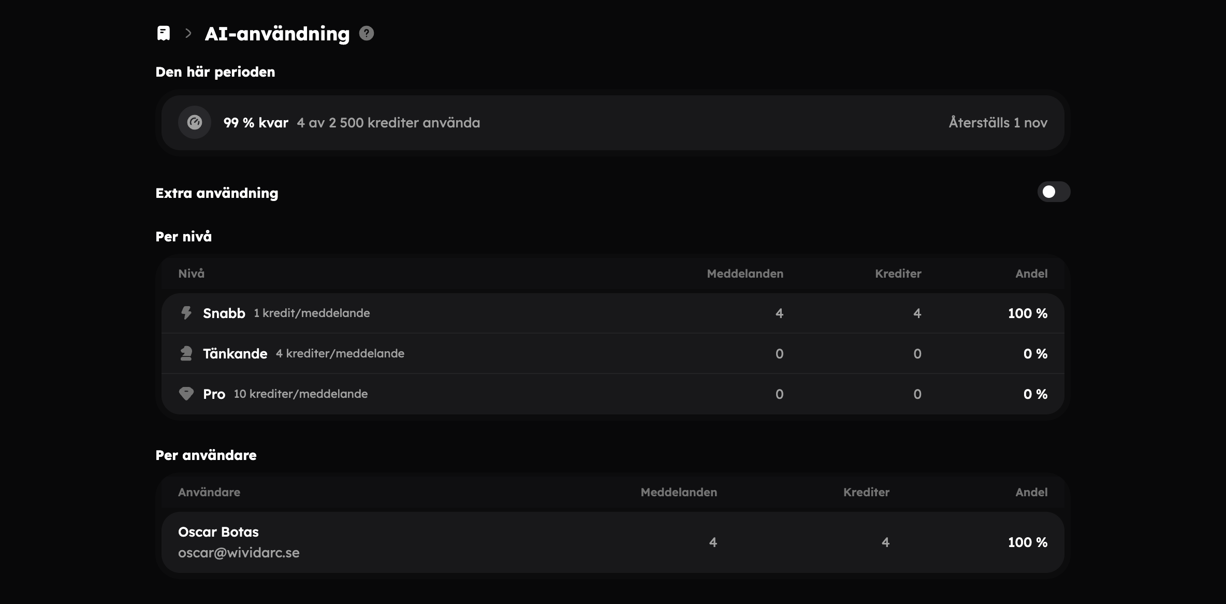Viewport: 1226px width, 604px height.
Task: Click the Snabb lightning bolt icon
Action: (x=186, y=313)
